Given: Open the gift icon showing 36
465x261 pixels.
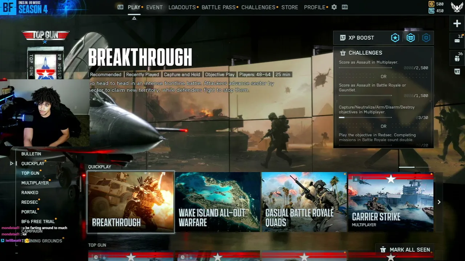Looking at the screenshot, I should tap(457, 58).
